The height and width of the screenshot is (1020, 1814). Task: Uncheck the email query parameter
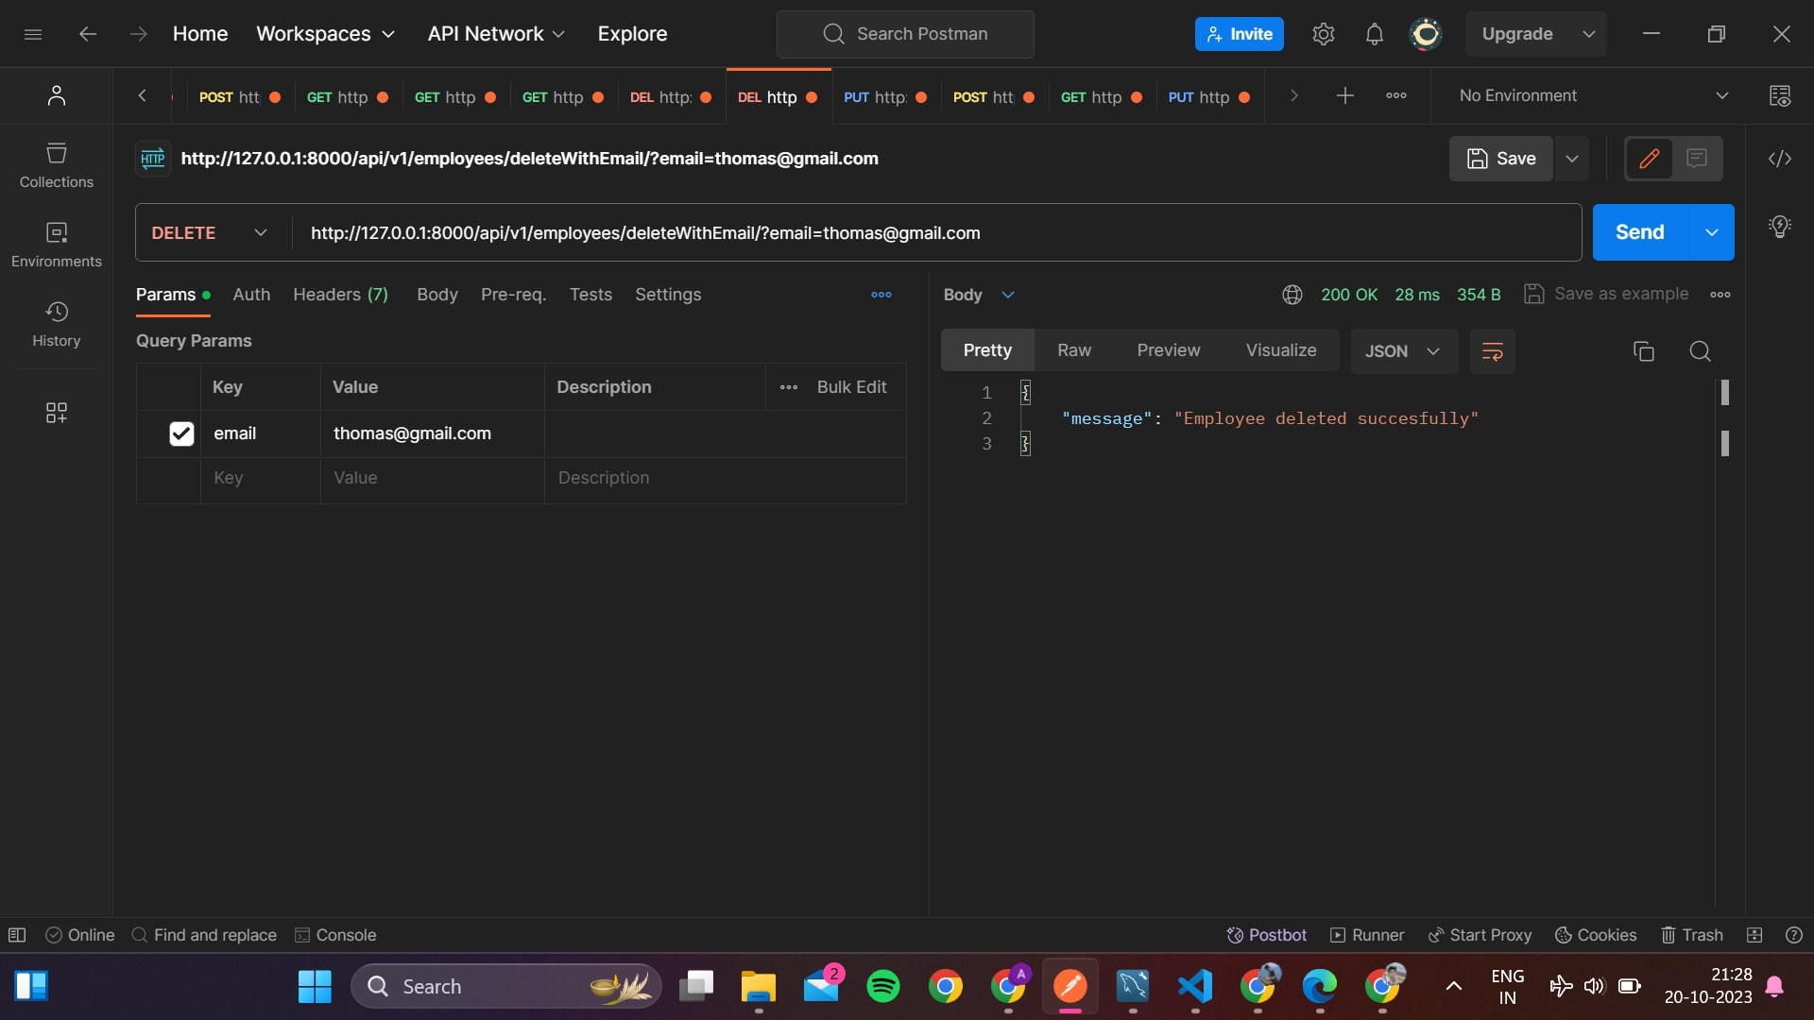[x=180, y=433]
